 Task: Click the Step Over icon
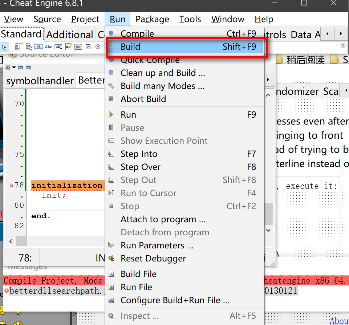pos(111,167)
